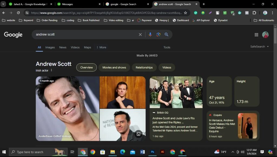Viewport: 277px width, 157px height.
Task: Open the weather widget showing 74°F
Action: tap(220, 152)
